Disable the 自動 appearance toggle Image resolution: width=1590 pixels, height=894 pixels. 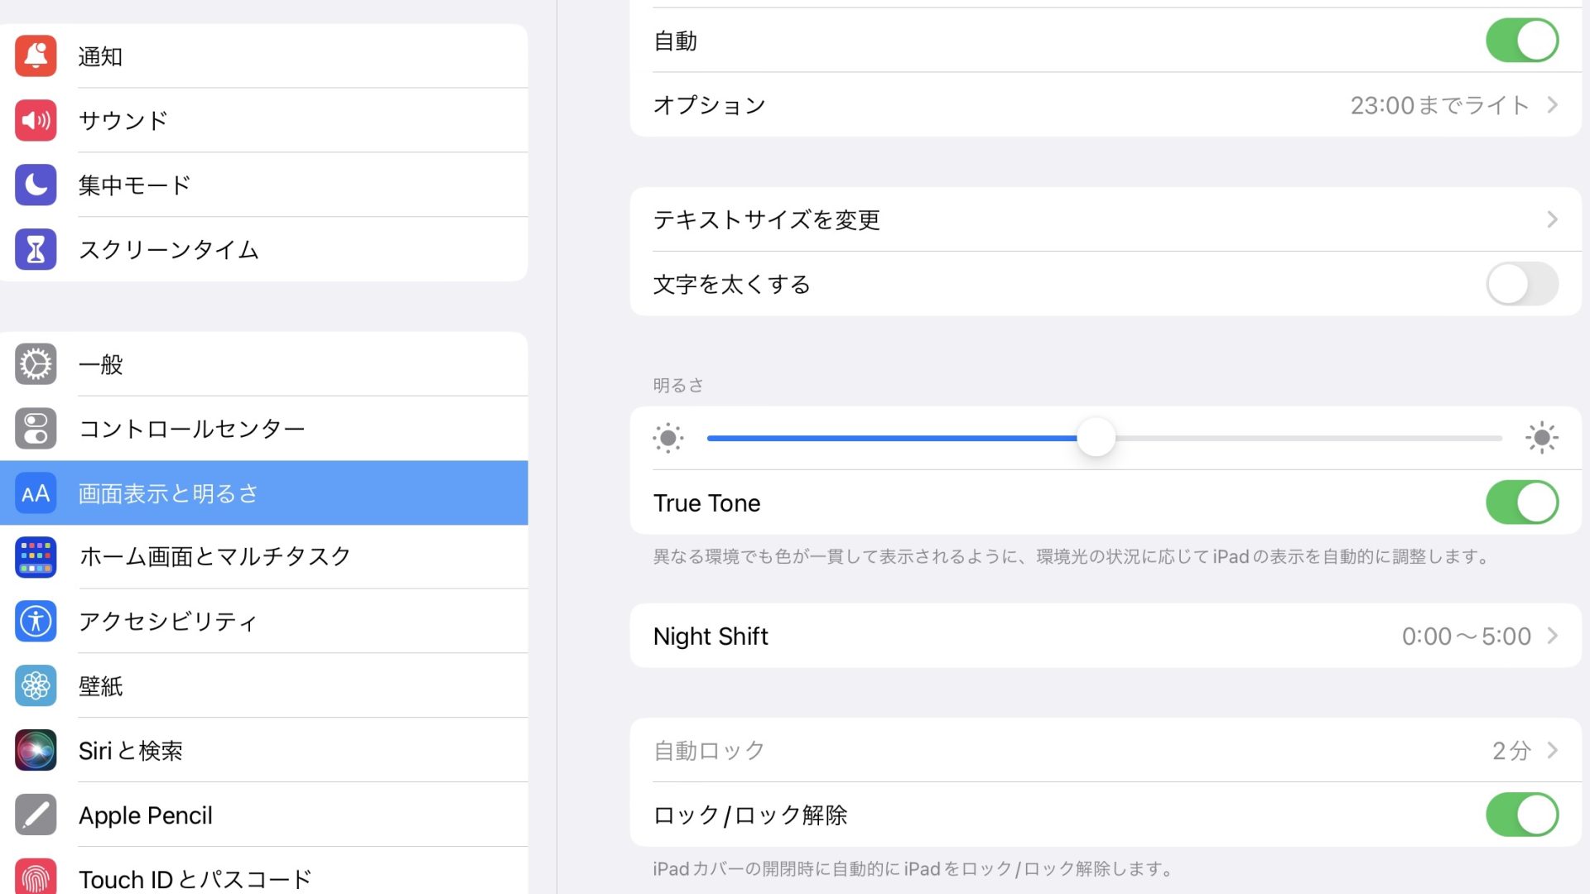[x=1521, y=41]
